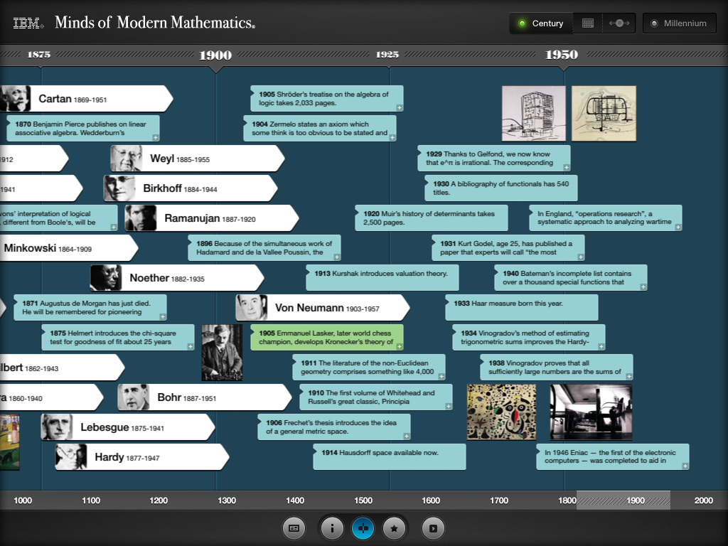Click the IBM logo

[28, 23]
